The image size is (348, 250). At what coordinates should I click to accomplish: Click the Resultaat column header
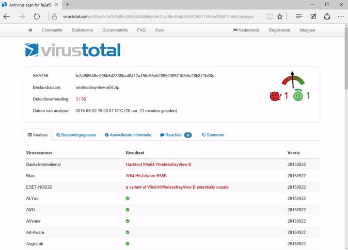[135, 153]
